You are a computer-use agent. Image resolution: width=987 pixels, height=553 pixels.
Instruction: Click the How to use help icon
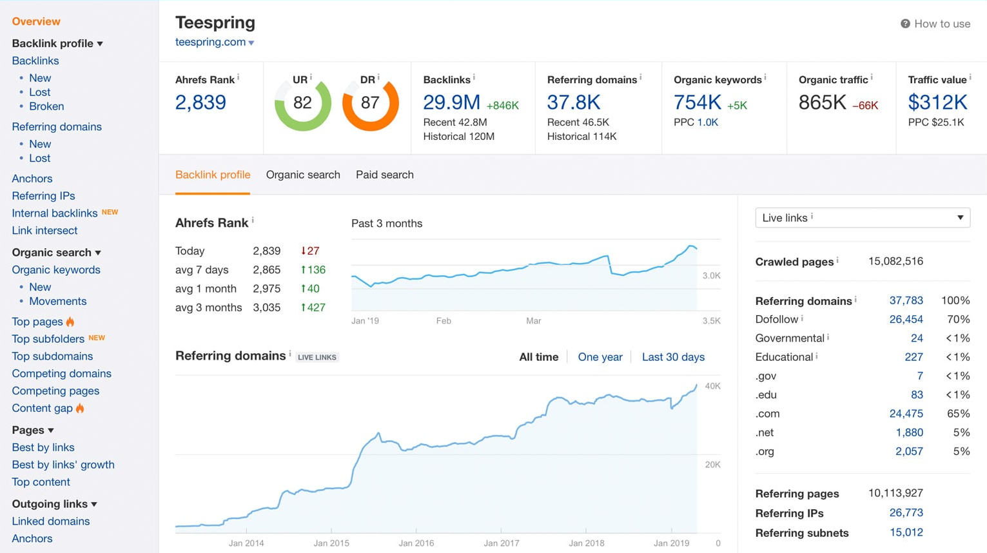tap(905, 24)
